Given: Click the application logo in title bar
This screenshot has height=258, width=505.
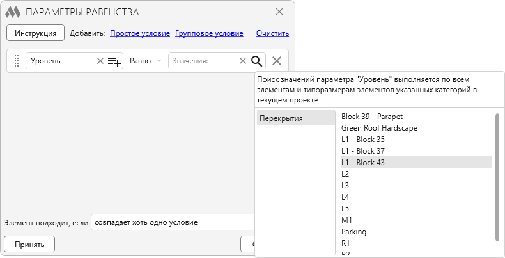Looking at the screenshot, I should pyautogui.click(x=13, y=12).
